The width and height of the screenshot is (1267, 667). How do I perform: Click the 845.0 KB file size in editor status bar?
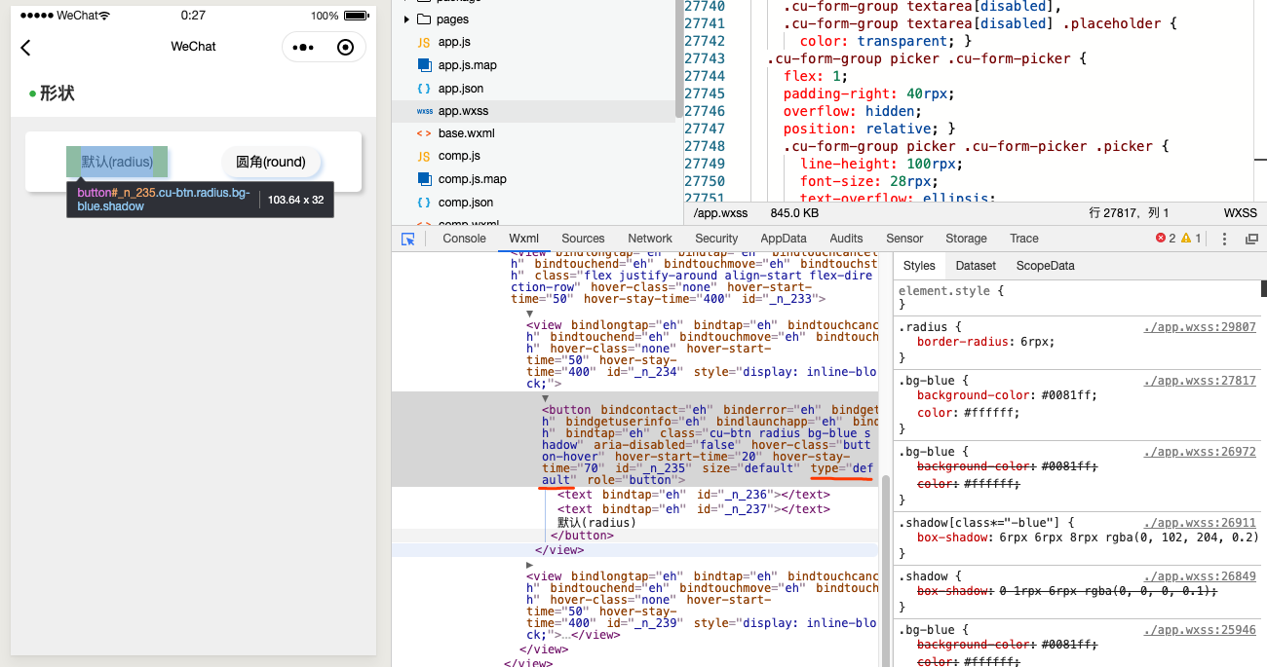pyautogui.click(x=794, y=213)
